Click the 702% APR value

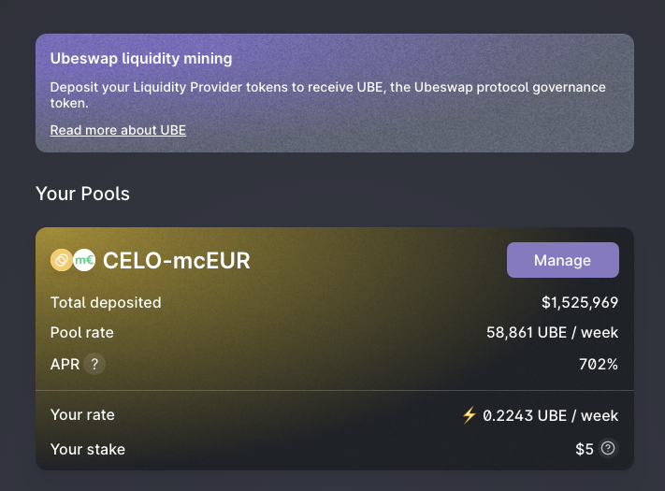pos(598,364)
